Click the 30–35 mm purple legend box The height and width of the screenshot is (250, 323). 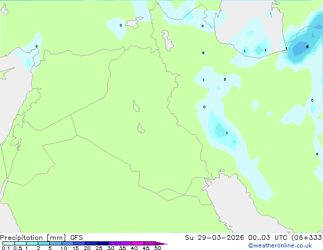115,243
